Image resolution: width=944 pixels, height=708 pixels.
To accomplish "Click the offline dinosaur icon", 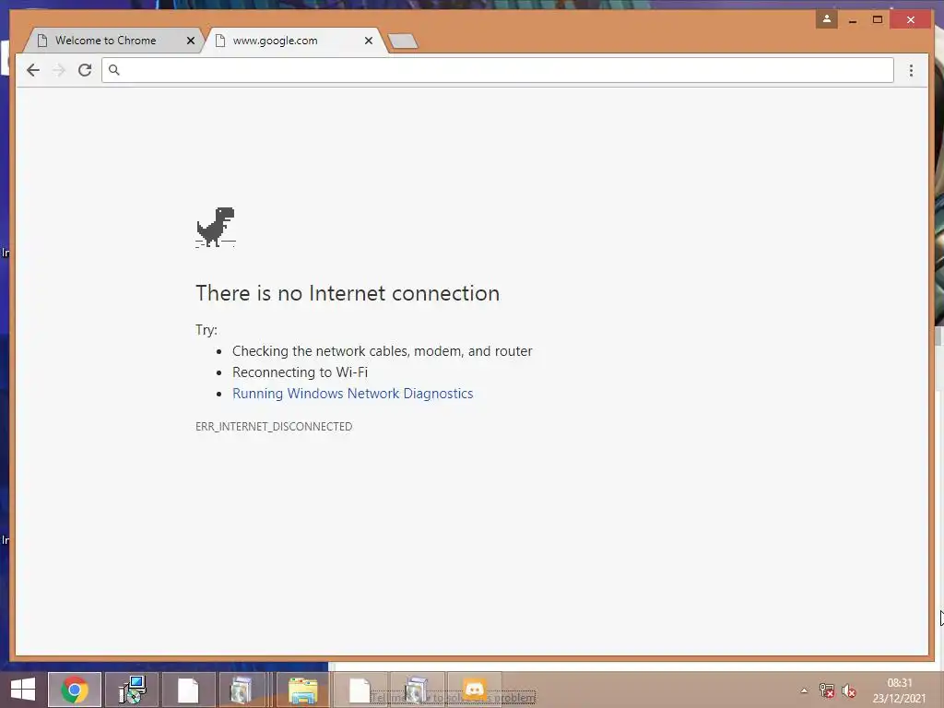I will (216, 227).
